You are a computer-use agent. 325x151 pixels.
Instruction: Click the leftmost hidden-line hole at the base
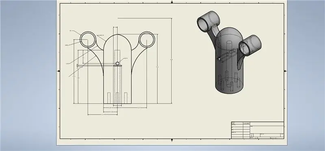point(109,98)
